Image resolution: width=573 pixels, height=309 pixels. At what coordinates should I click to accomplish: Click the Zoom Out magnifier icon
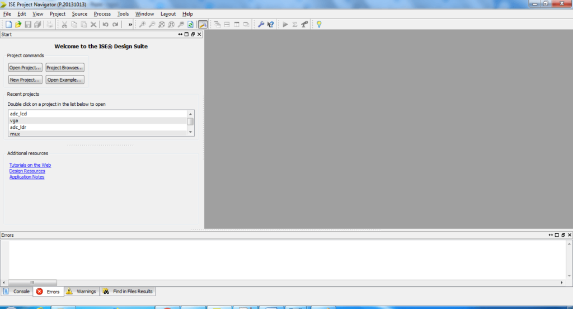tap(152, 25)
